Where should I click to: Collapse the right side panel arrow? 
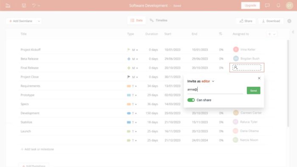293,32
